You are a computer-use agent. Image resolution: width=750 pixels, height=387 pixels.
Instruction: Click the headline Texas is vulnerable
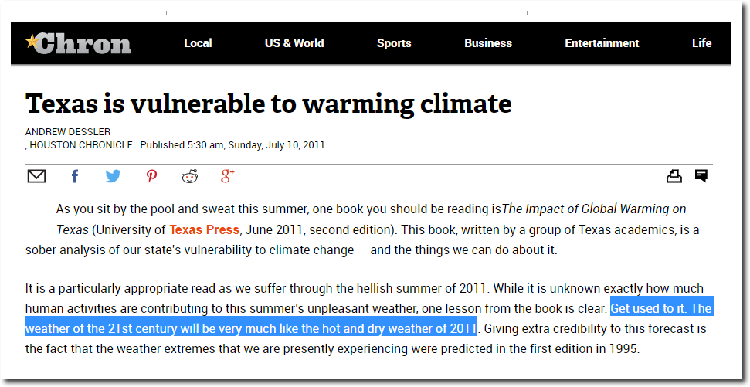coord(268,104)
